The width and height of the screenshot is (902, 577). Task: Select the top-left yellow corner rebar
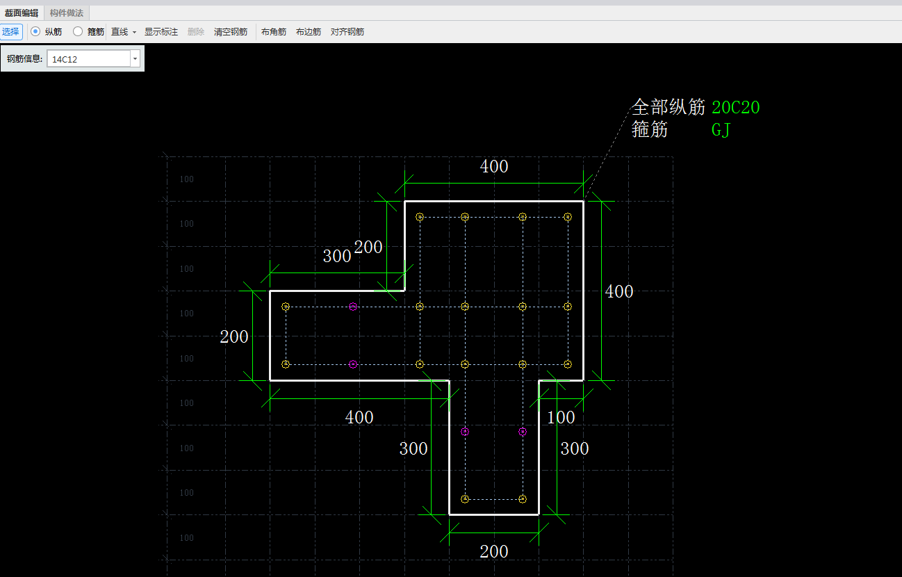pos(420,217)
